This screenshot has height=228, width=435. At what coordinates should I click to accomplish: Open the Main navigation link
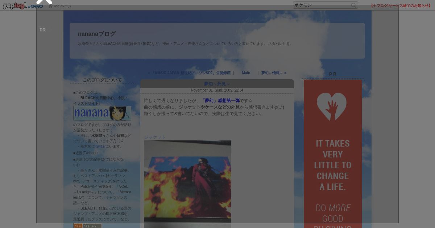(x=246, y=73)
